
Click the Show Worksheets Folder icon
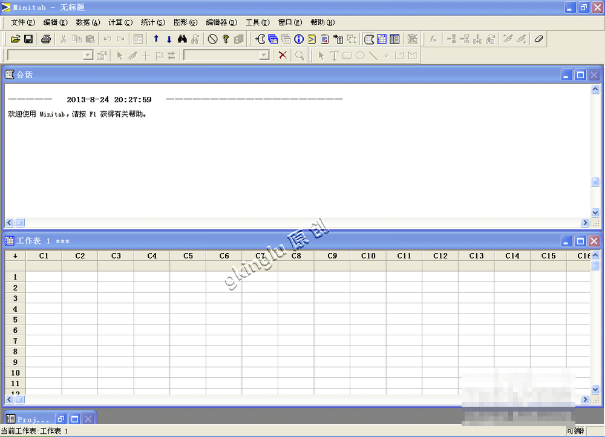point(273,39)
